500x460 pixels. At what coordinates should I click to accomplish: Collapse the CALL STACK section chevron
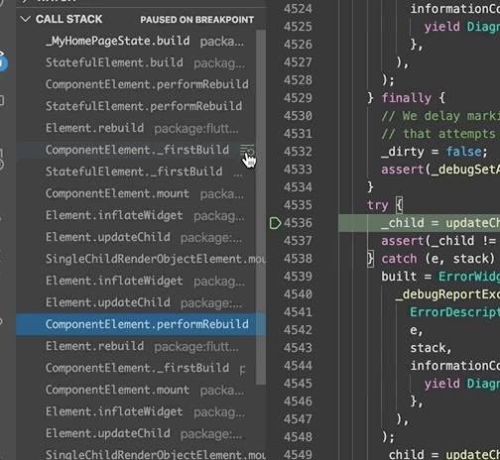coord(25,19)
